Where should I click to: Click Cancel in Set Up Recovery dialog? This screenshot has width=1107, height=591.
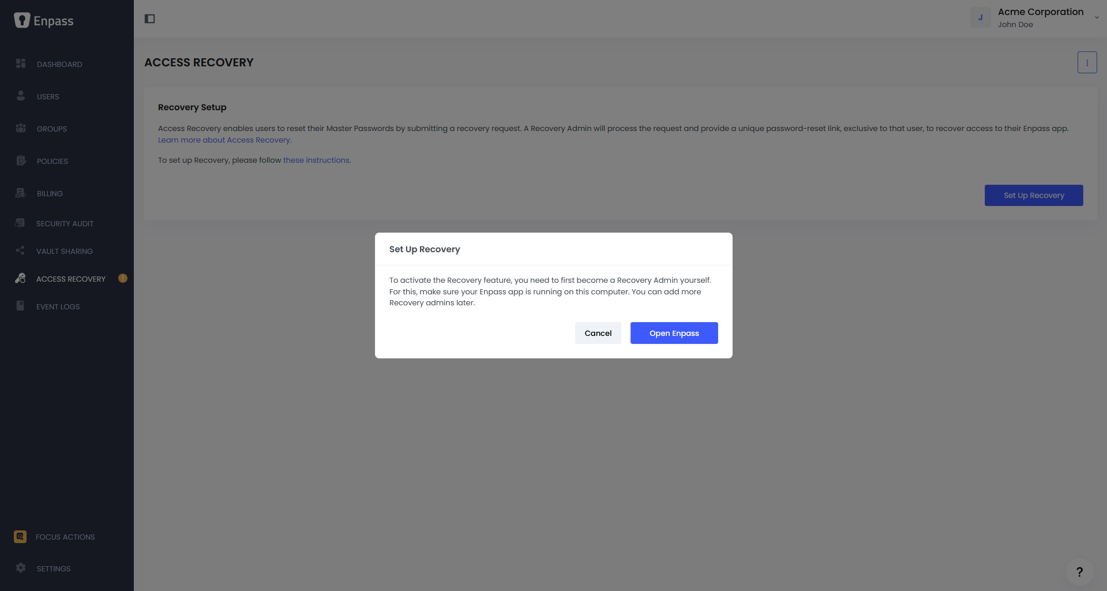coord(598,333)
